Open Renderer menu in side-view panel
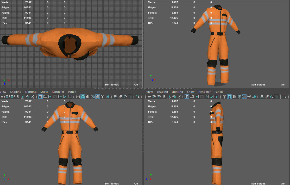The image size is (290, 185). point(204,92)
